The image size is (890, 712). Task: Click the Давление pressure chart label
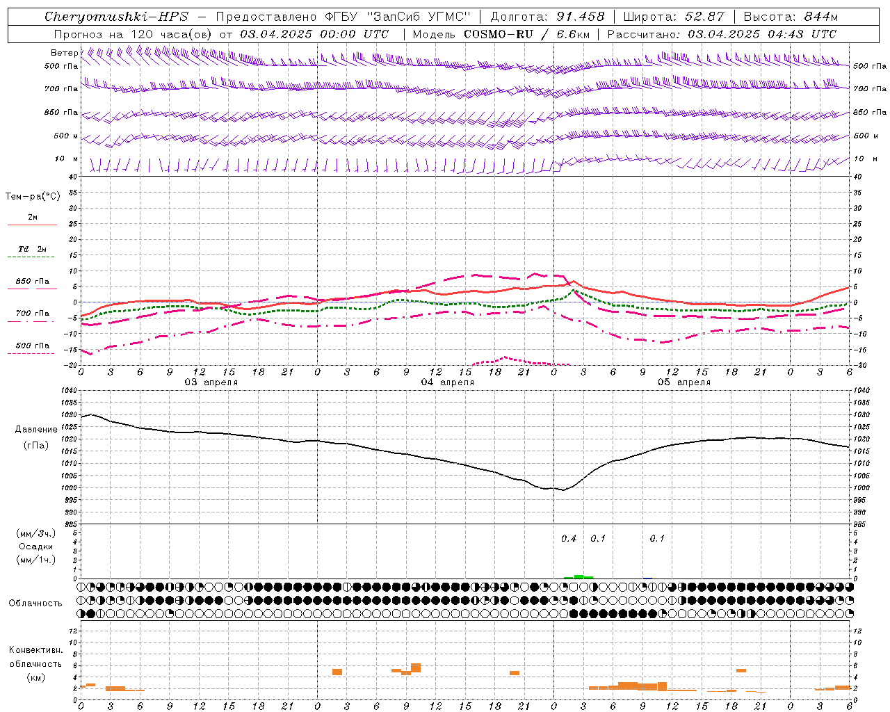tap(36, 430)
